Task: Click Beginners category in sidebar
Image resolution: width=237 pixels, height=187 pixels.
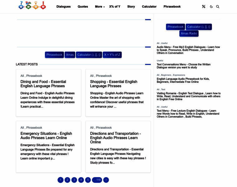Action: point(166,75)
